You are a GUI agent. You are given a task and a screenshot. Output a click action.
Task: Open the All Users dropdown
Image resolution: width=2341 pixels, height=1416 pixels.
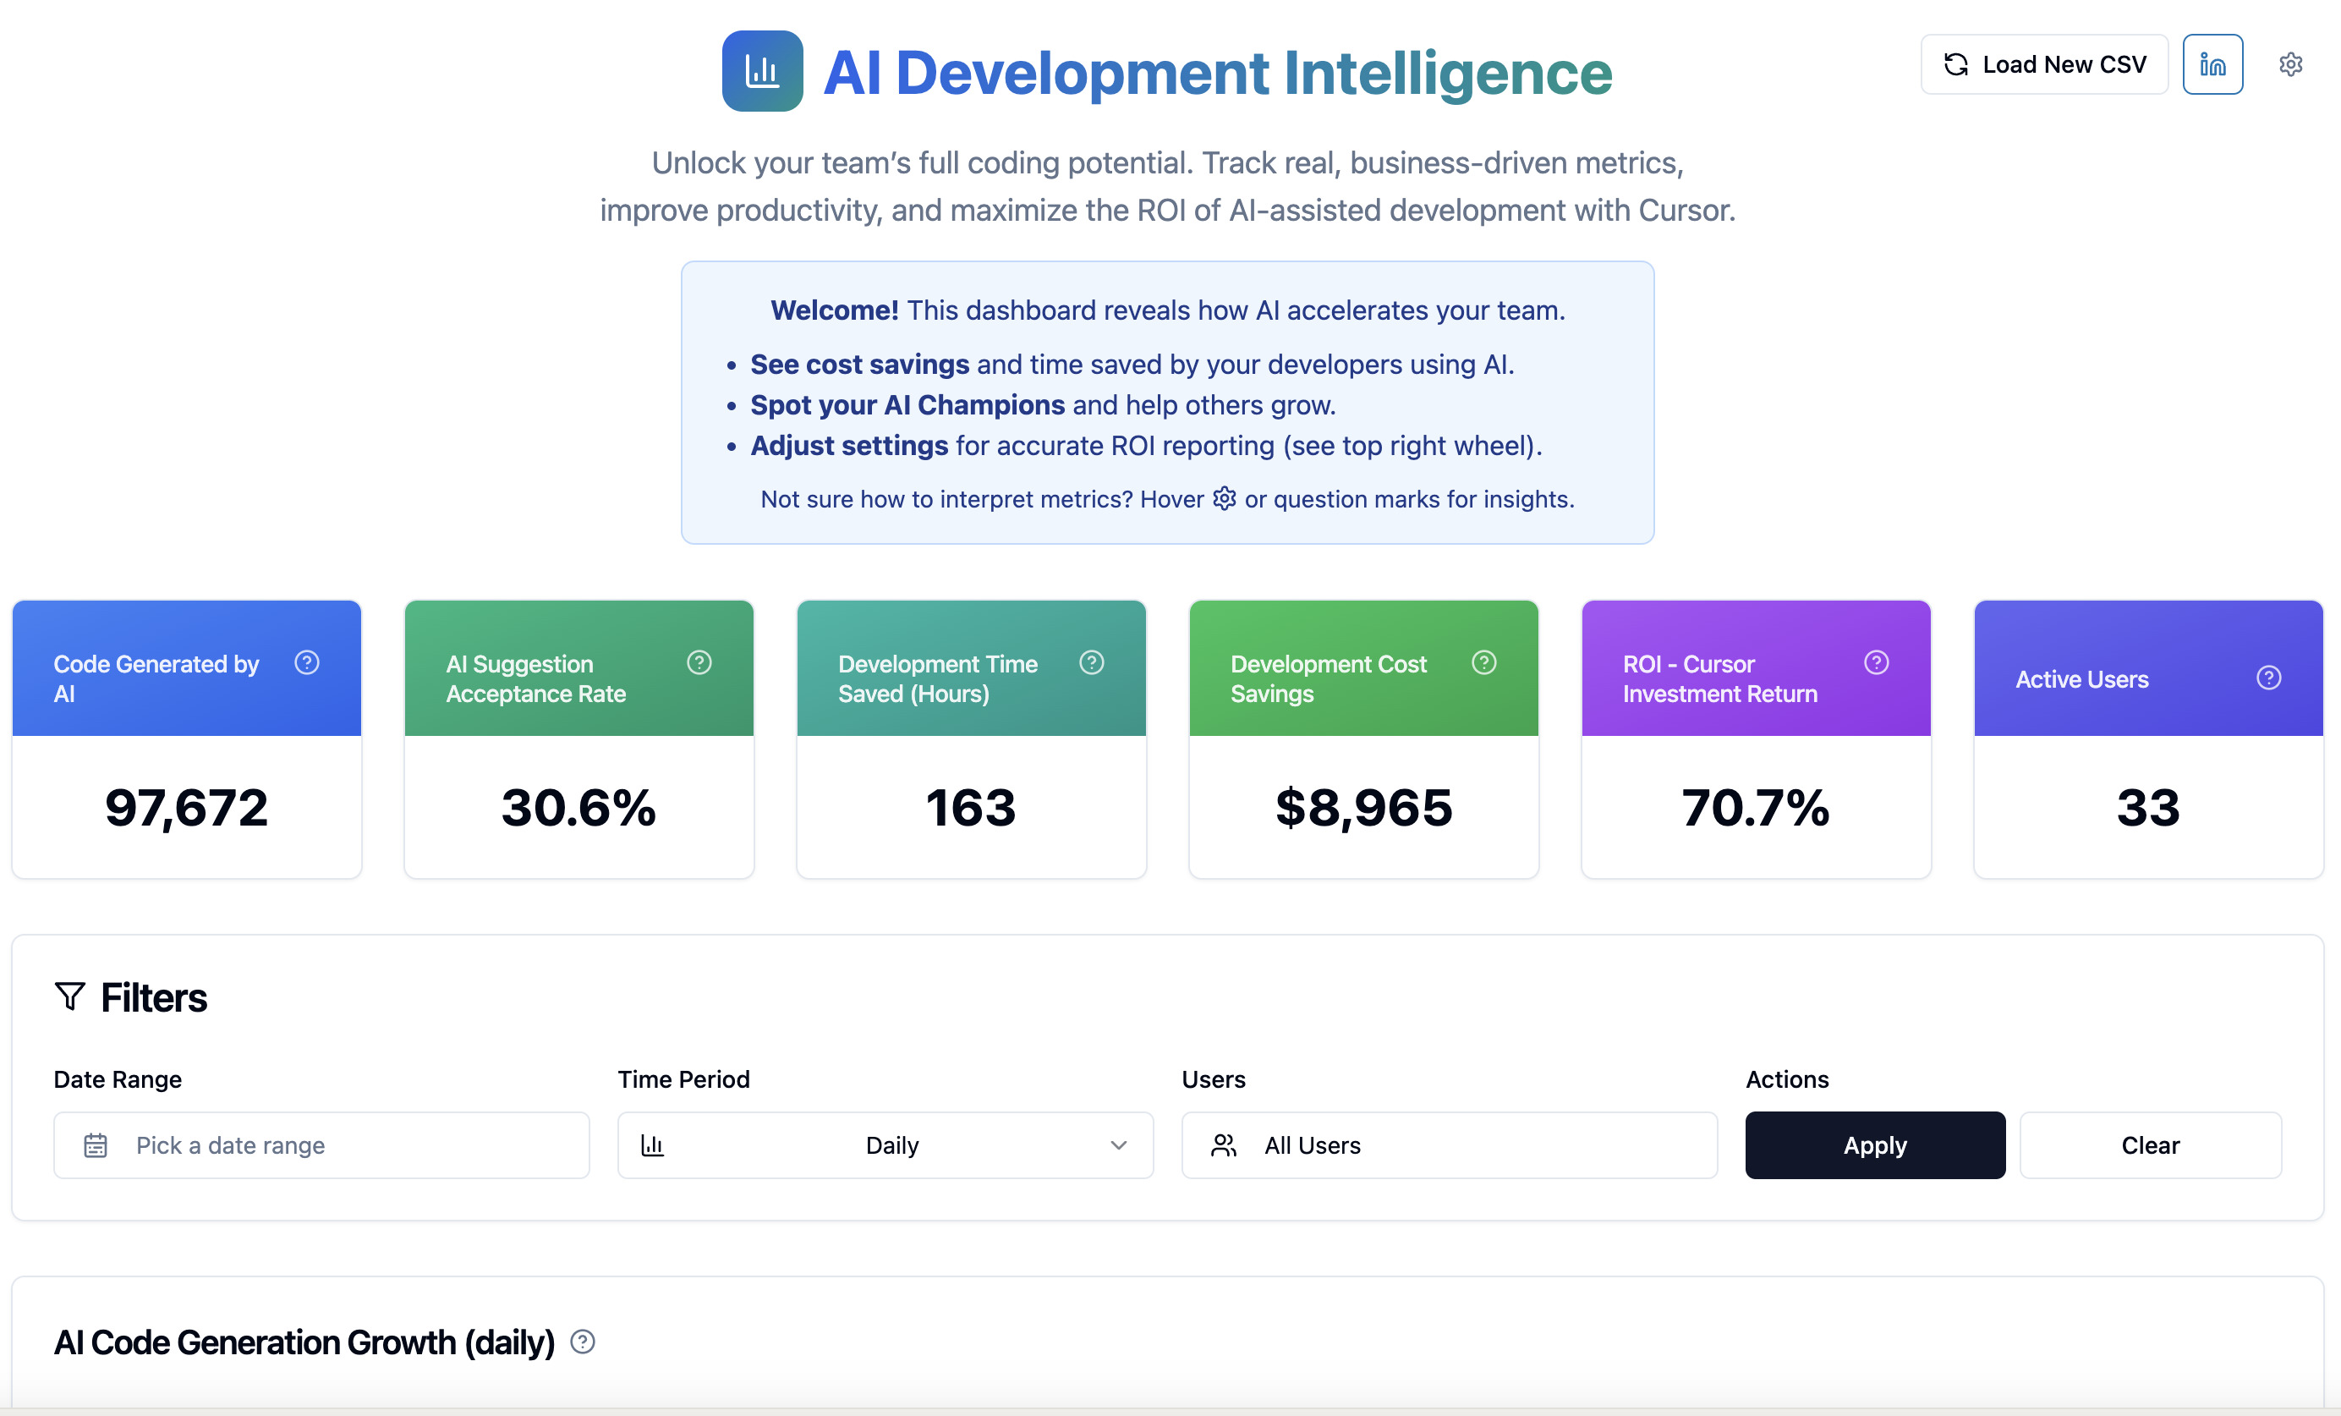(x=1449, y=1145)
